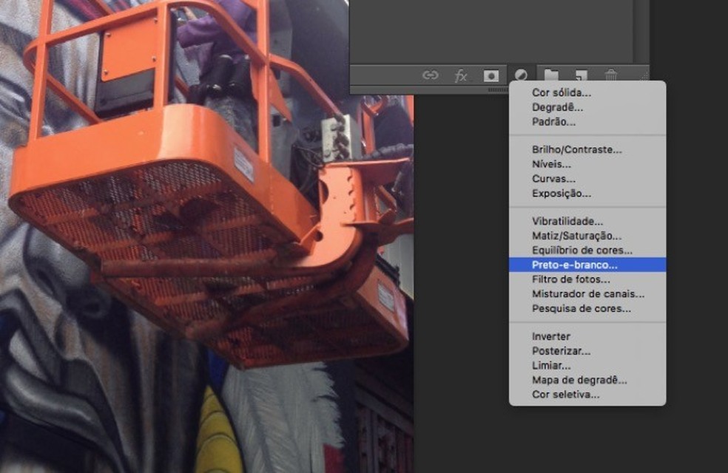
Task: Choose Exposição... adjustment
Action: 587,194
